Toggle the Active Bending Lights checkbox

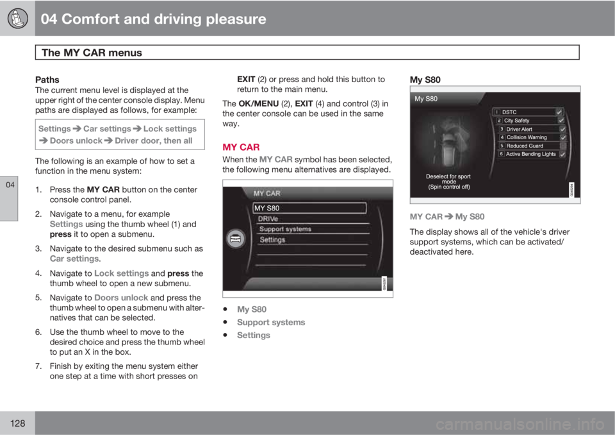pos(562,155)
